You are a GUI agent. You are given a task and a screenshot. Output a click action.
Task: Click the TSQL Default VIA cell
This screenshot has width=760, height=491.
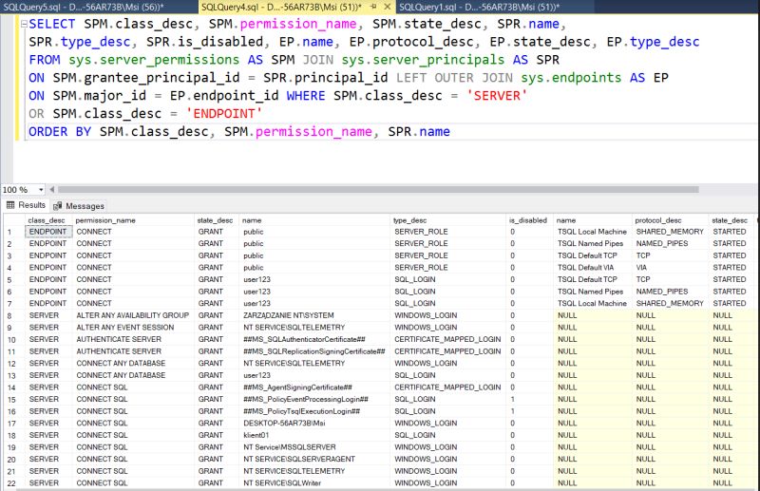592,268
